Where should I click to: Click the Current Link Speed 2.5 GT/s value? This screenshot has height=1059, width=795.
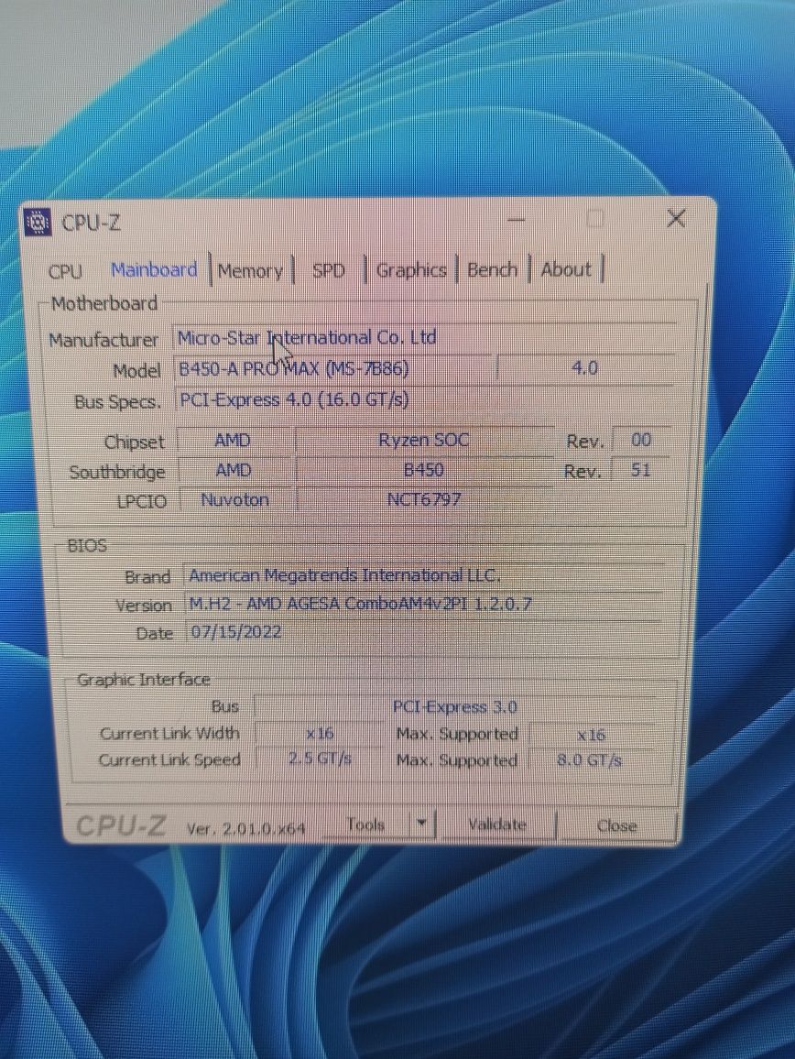click(x=320, y=759)
